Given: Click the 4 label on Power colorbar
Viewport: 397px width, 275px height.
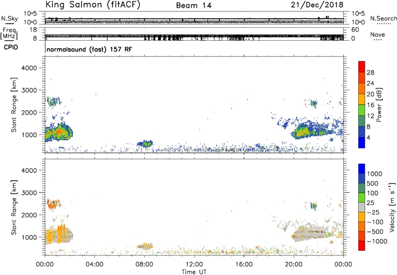Looking at the screenshot, I should pyautogui.click(x=369, y=137).
